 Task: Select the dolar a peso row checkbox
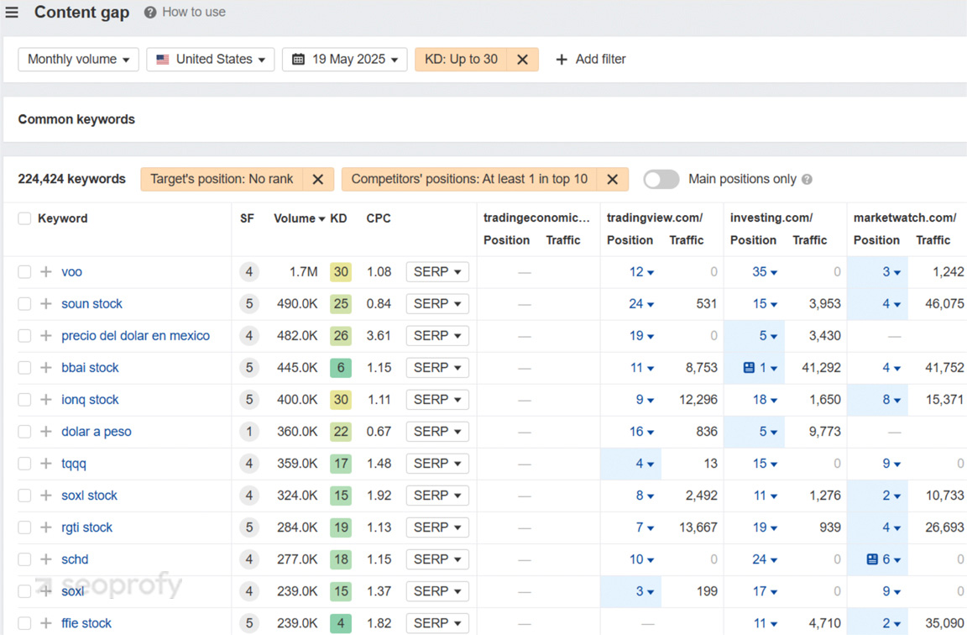click(x=24, y=432)
